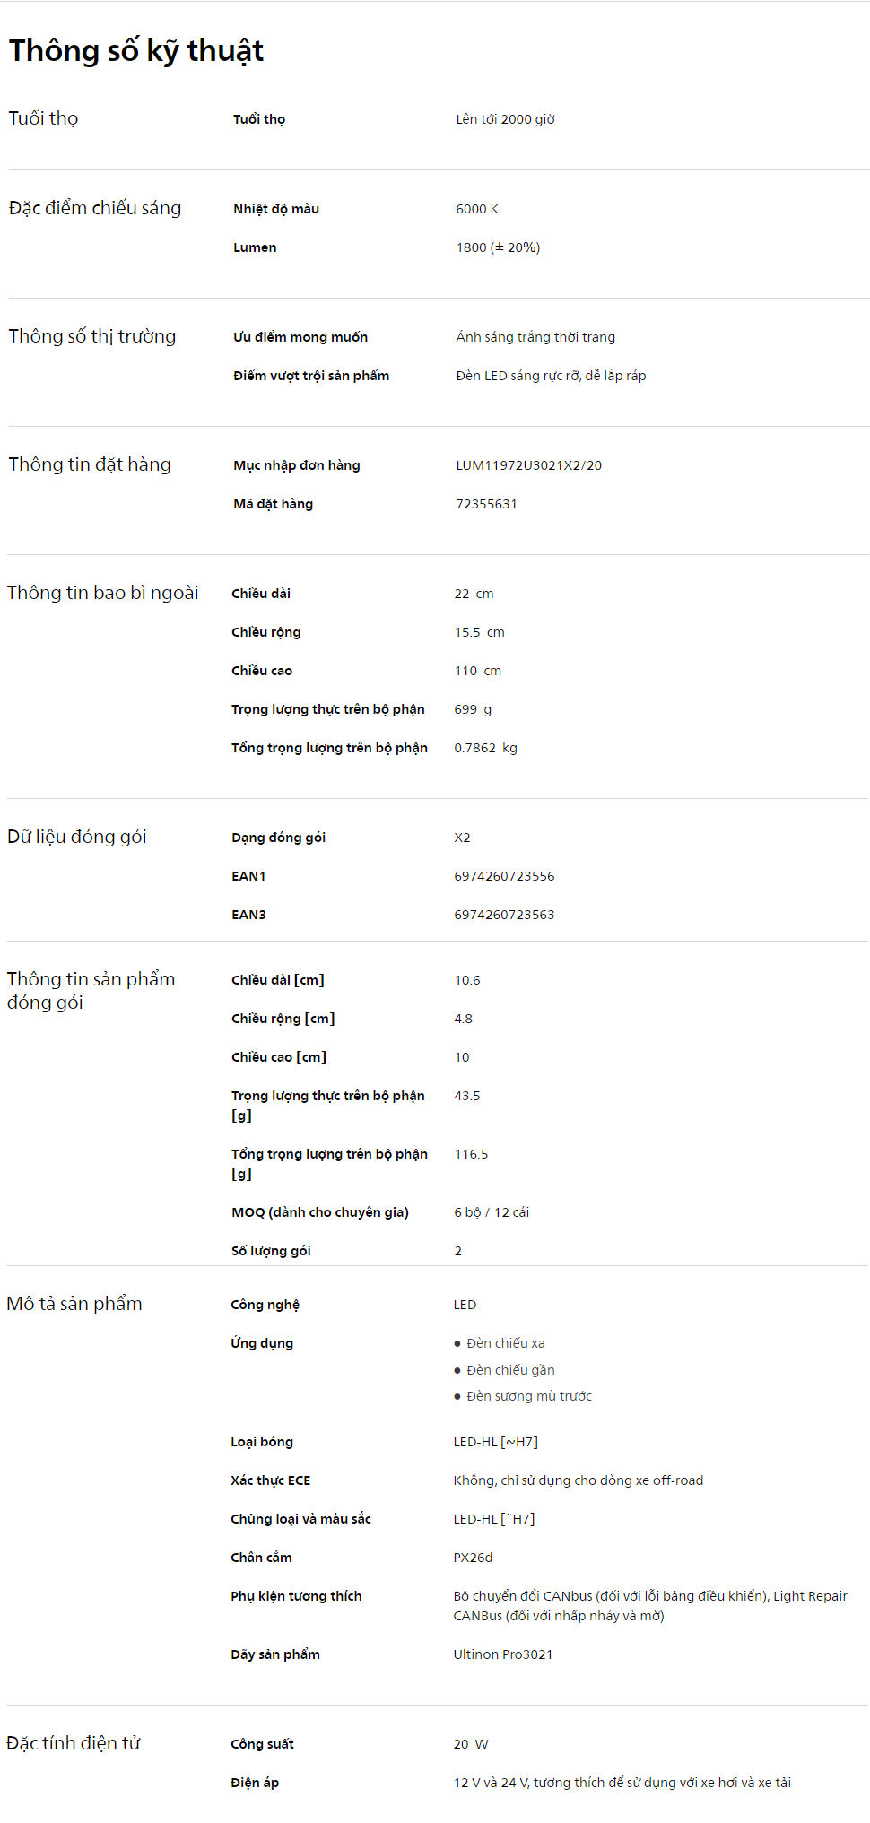Select the 'Đặc tính điện tử' section heading

tap(74, 1743)
